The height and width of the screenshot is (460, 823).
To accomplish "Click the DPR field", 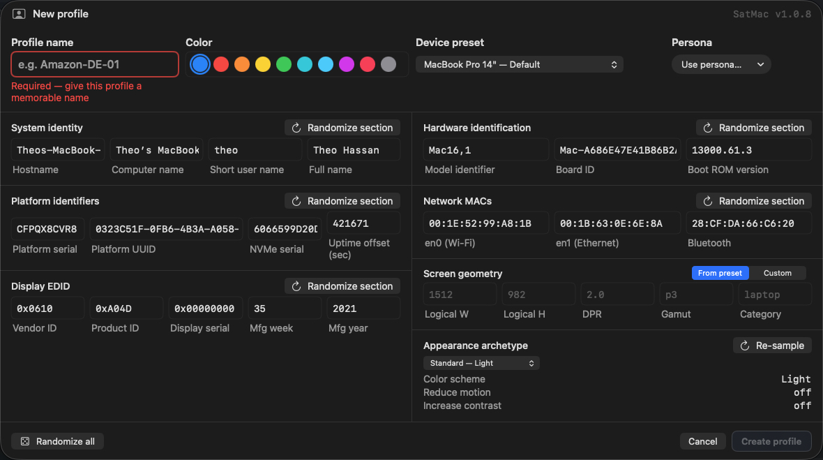I will pos(618,295).
